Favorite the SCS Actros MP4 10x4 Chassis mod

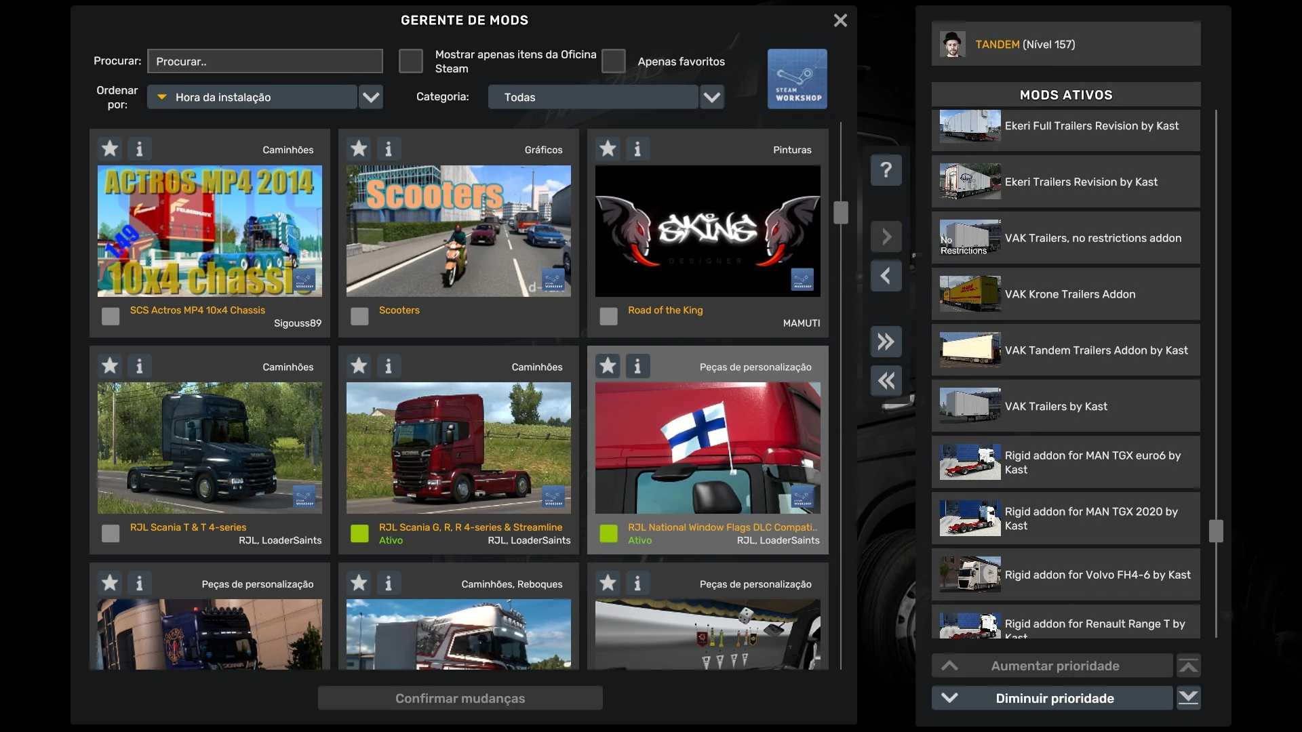click(x=110, y=148)
